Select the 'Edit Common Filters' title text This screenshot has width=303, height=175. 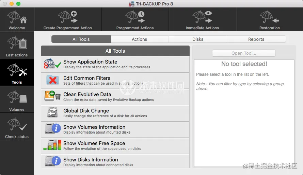[x=87, y=78]
